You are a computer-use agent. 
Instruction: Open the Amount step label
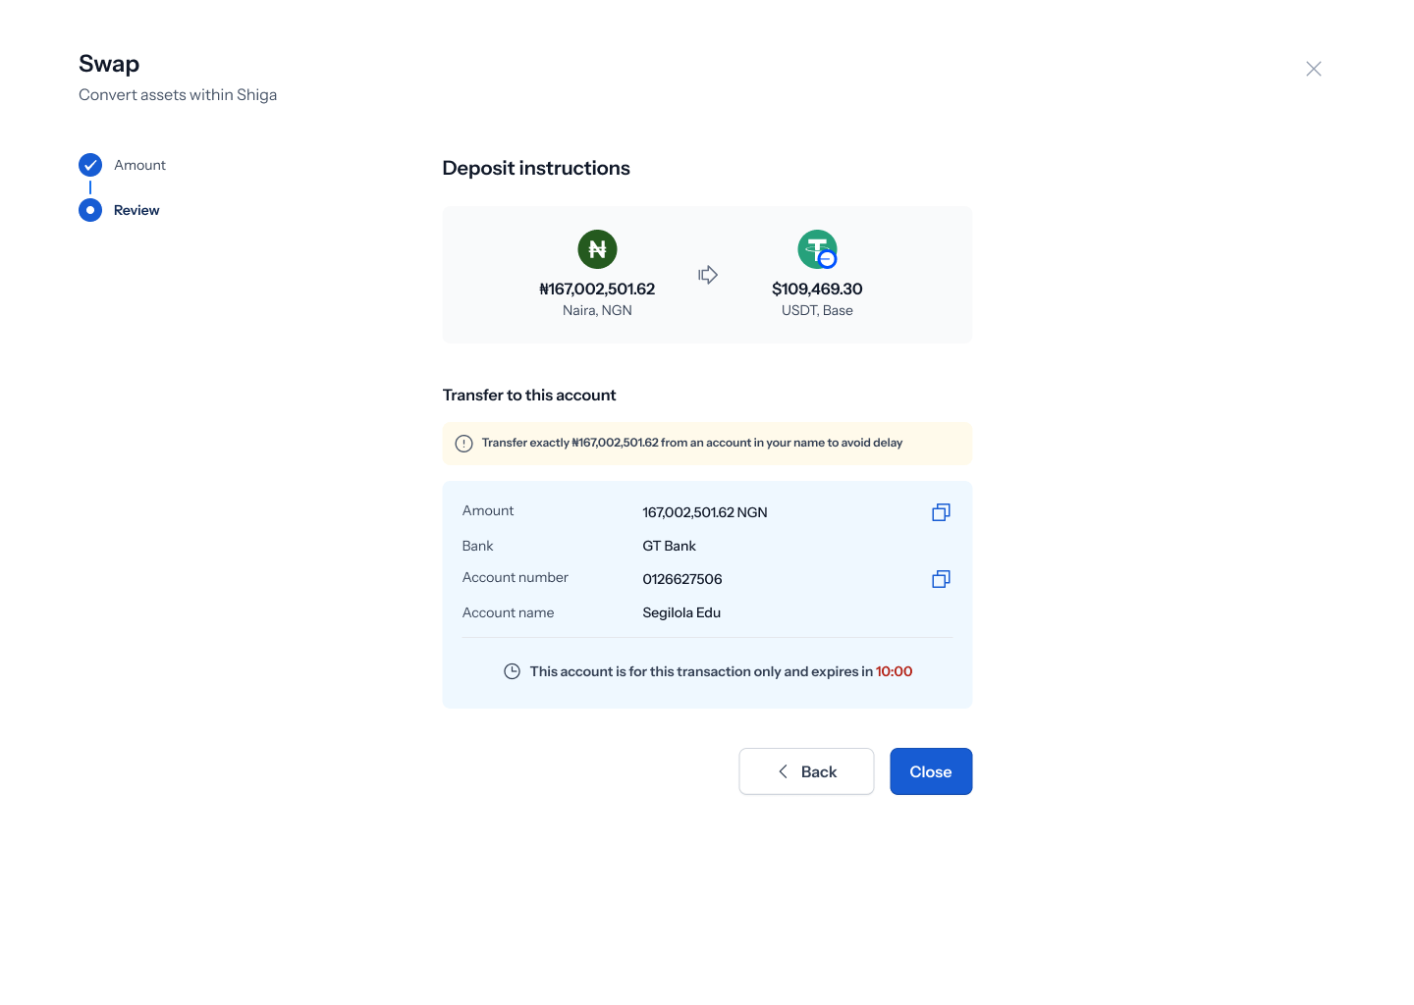click(139, 165)
